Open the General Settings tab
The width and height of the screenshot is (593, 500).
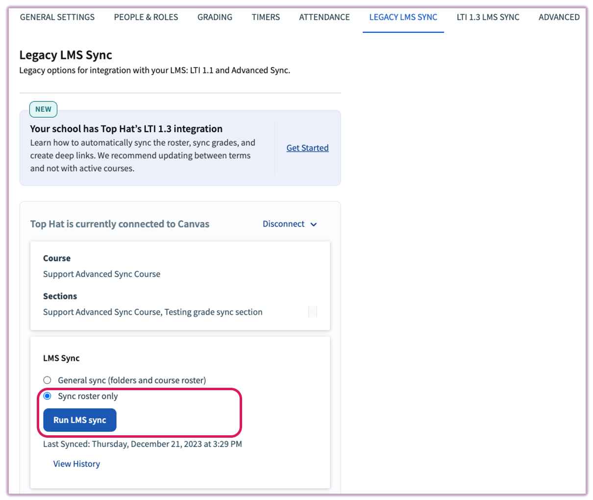click(x=57, y=17)
